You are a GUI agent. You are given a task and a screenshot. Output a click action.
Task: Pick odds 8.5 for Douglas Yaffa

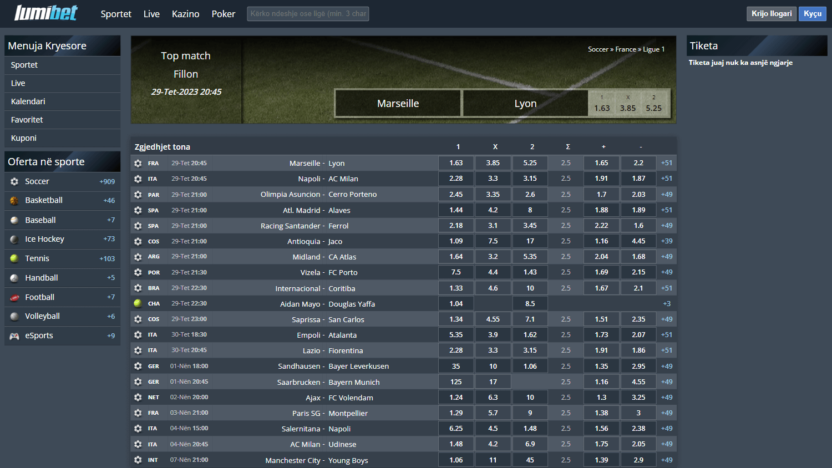coord(530,304)
